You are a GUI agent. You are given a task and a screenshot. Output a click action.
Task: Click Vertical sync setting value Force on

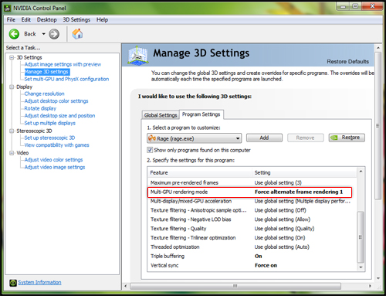coord(266,265)
